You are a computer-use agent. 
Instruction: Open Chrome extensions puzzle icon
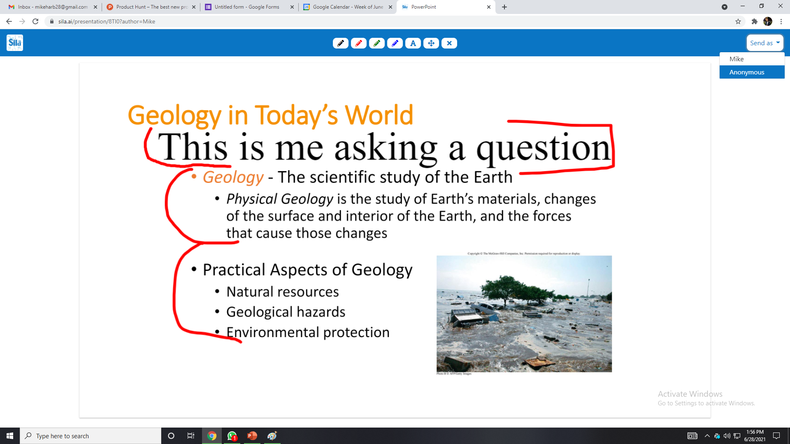pos(754,21)
